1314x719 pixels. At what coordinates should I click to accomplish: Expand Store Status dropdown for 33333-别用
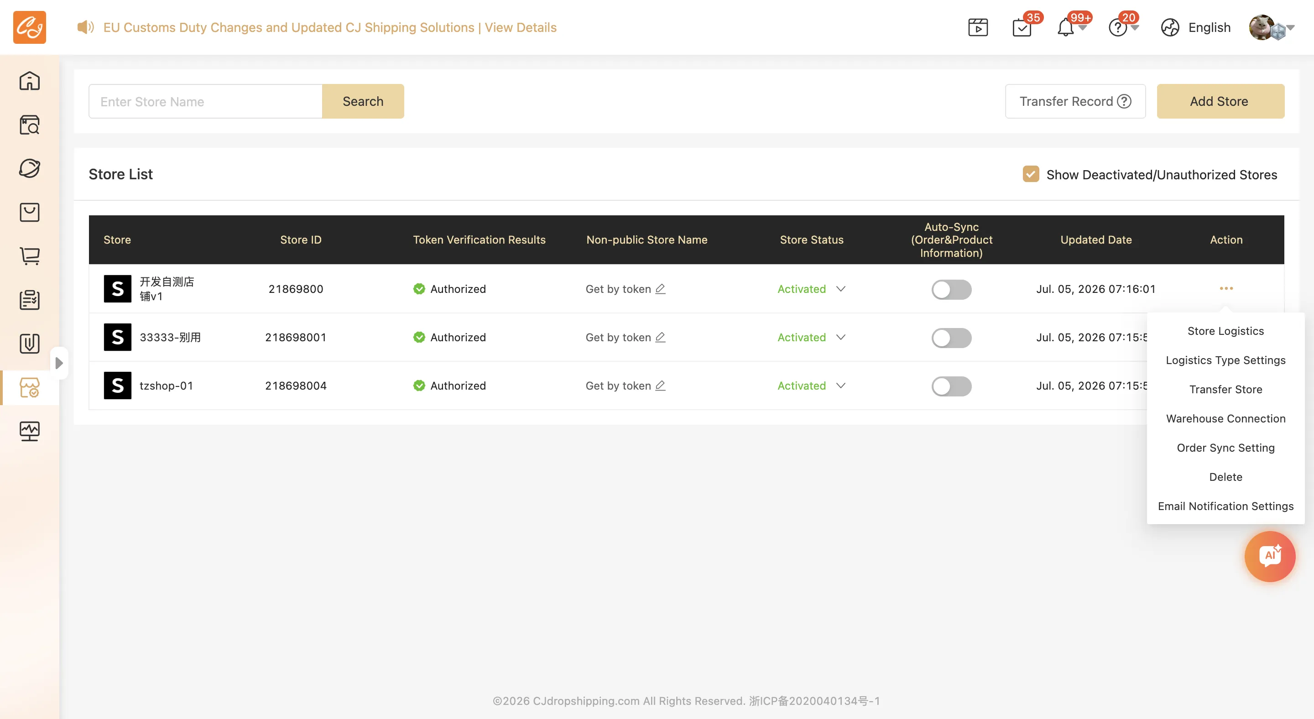841,337
